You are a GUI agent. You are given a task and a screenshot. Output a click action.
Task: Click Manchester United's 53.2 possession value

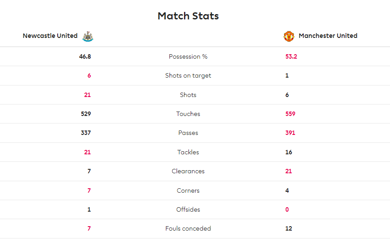point(291,56)
